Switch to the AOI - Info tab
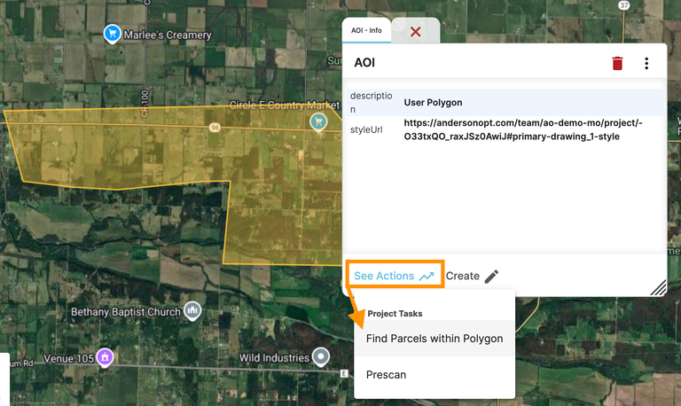 coord(366,30)
